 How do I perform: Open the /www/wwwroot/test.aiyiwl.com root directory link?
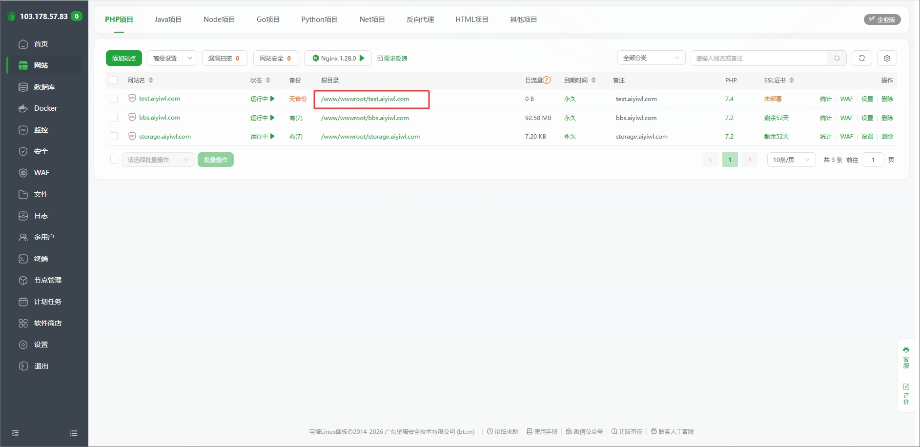[365, 99]
